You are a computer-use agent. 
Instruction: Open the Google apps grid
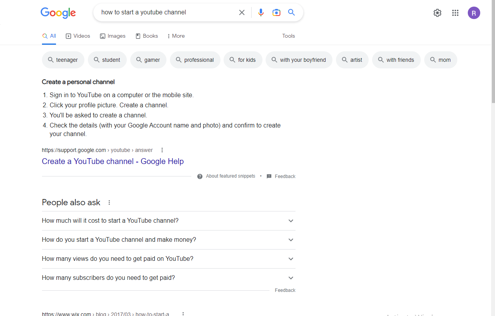coord(455,13)
